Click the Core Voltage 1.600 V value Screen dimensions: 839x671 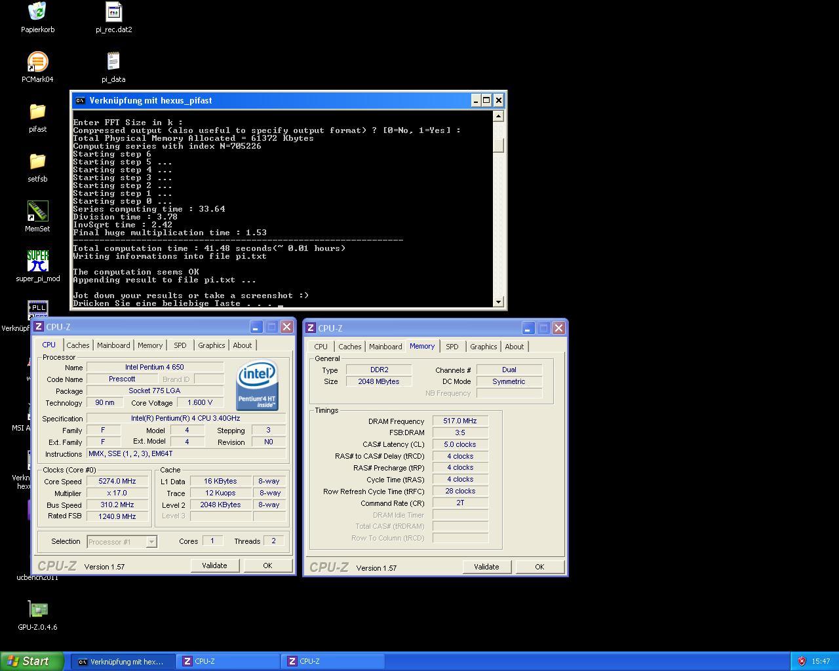pyautogui.click(x=200, y=402)
